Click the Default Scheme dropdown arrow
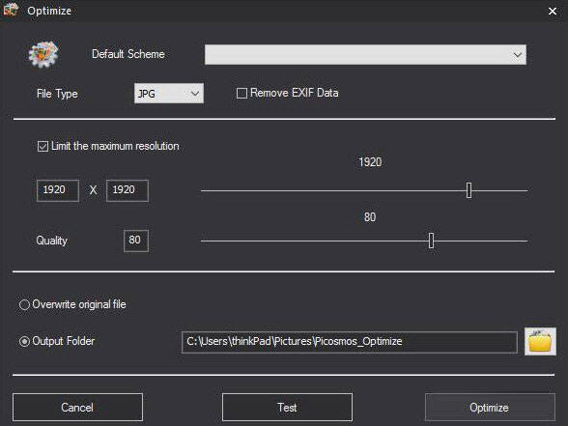Screen dimensions: 568x426 [x=518, y=55]
